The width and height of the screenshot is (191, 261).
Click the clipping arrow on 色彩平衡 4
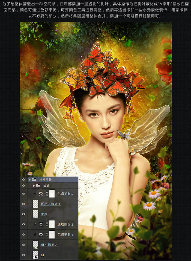(35, 234)
